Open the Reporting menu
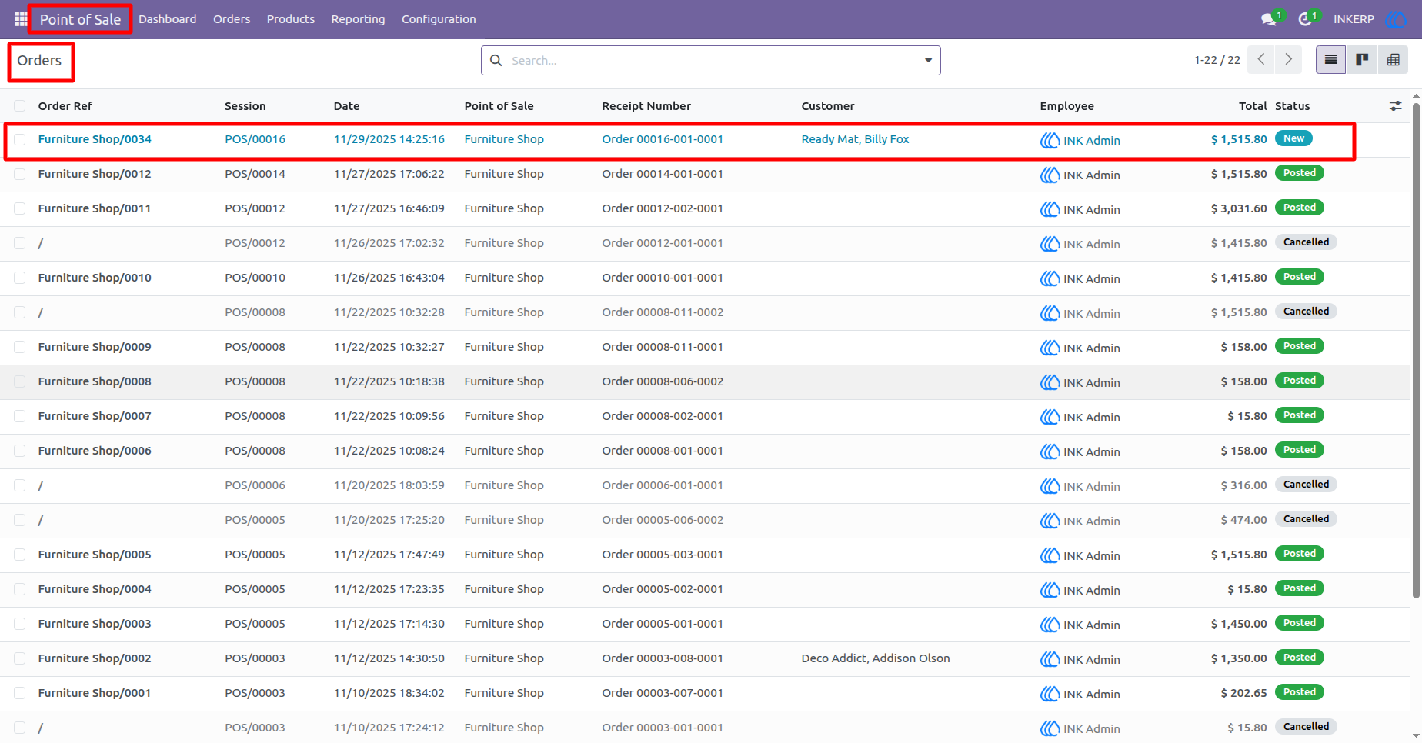The height and width of the screenshot is (743, 1422). tap(358, 19)
